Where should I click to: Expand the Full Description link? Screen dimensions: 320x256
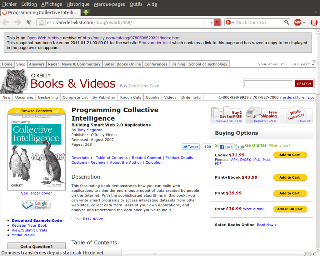pyautogui.click(x=89, y=218)
